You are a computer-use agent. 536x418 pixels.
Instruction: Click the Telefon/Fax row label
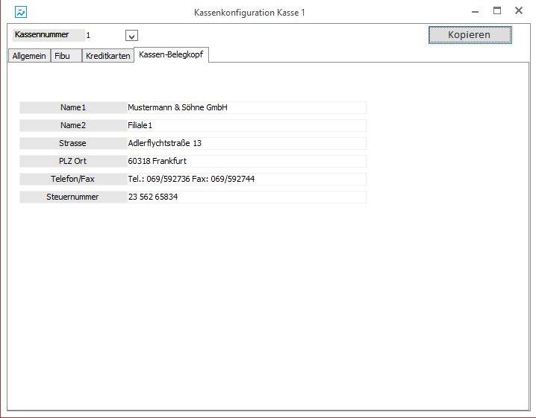coord(73,179)
